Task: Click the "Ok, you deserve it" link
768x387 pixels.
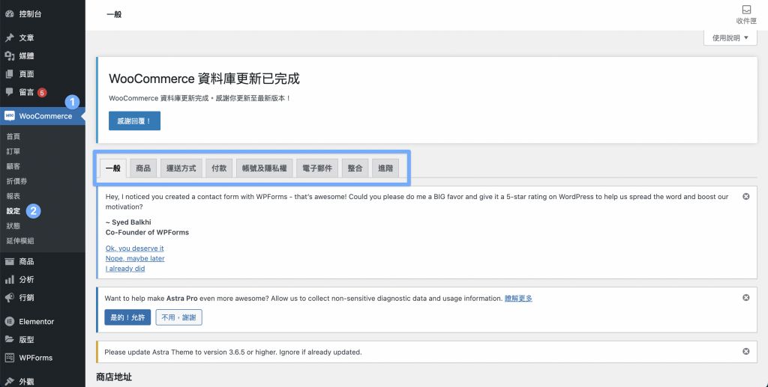Action: point(135,249)
